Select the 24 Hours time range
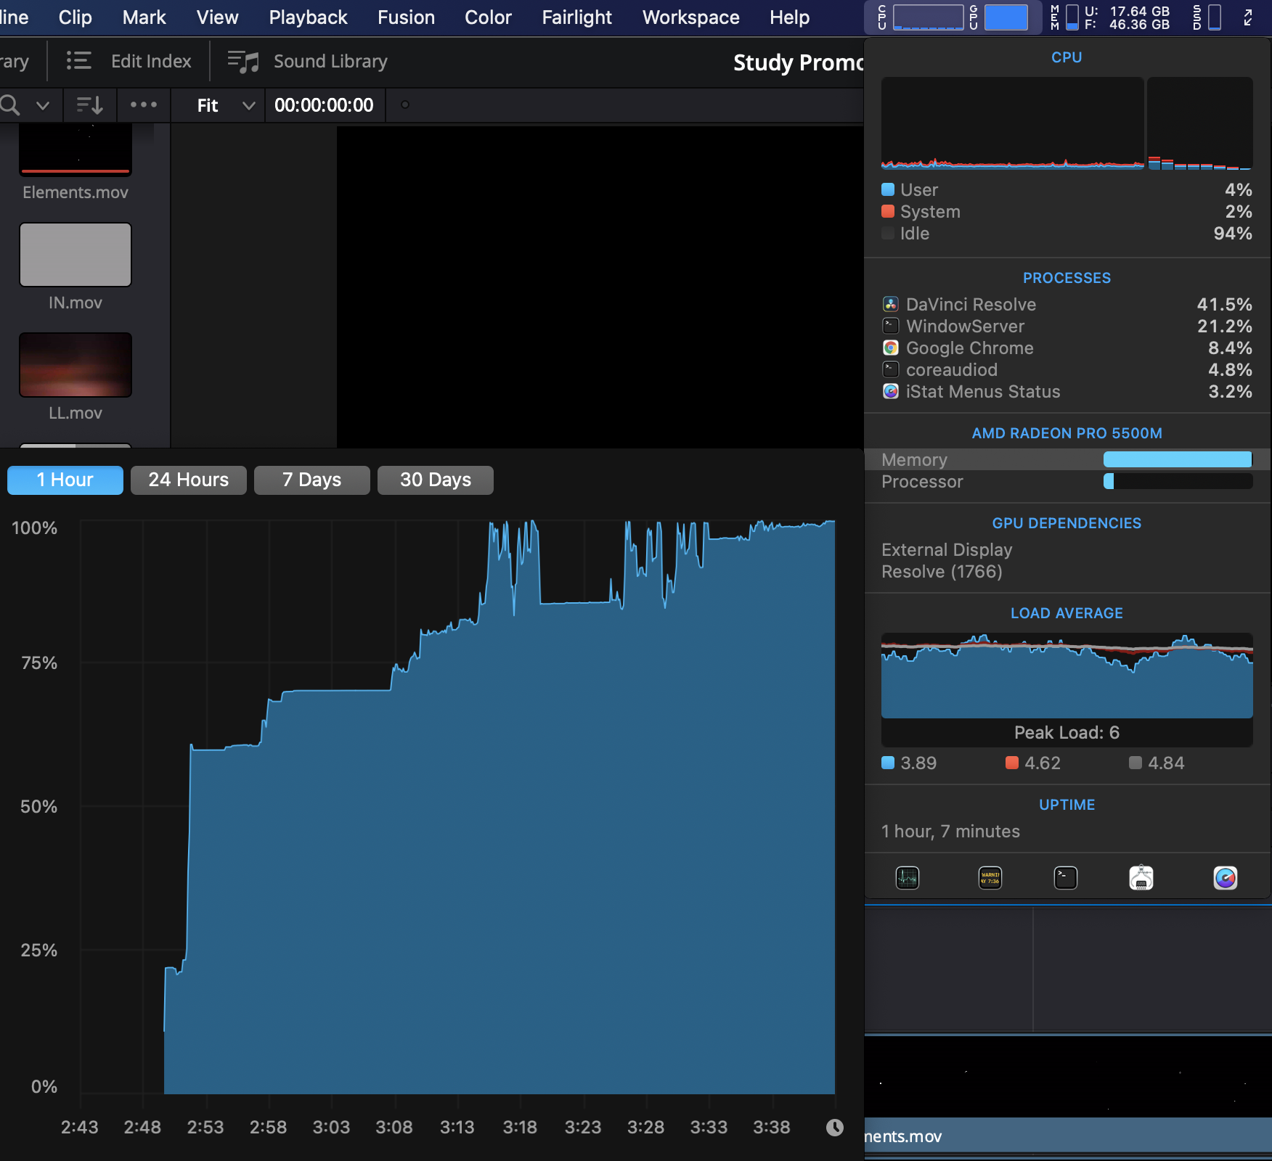 pyautogui.click(x=189, y=480)
